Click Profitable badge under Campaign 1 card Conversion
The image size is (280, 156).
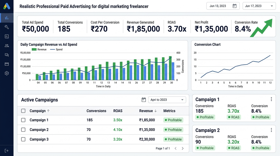click(x=261, y=117)
